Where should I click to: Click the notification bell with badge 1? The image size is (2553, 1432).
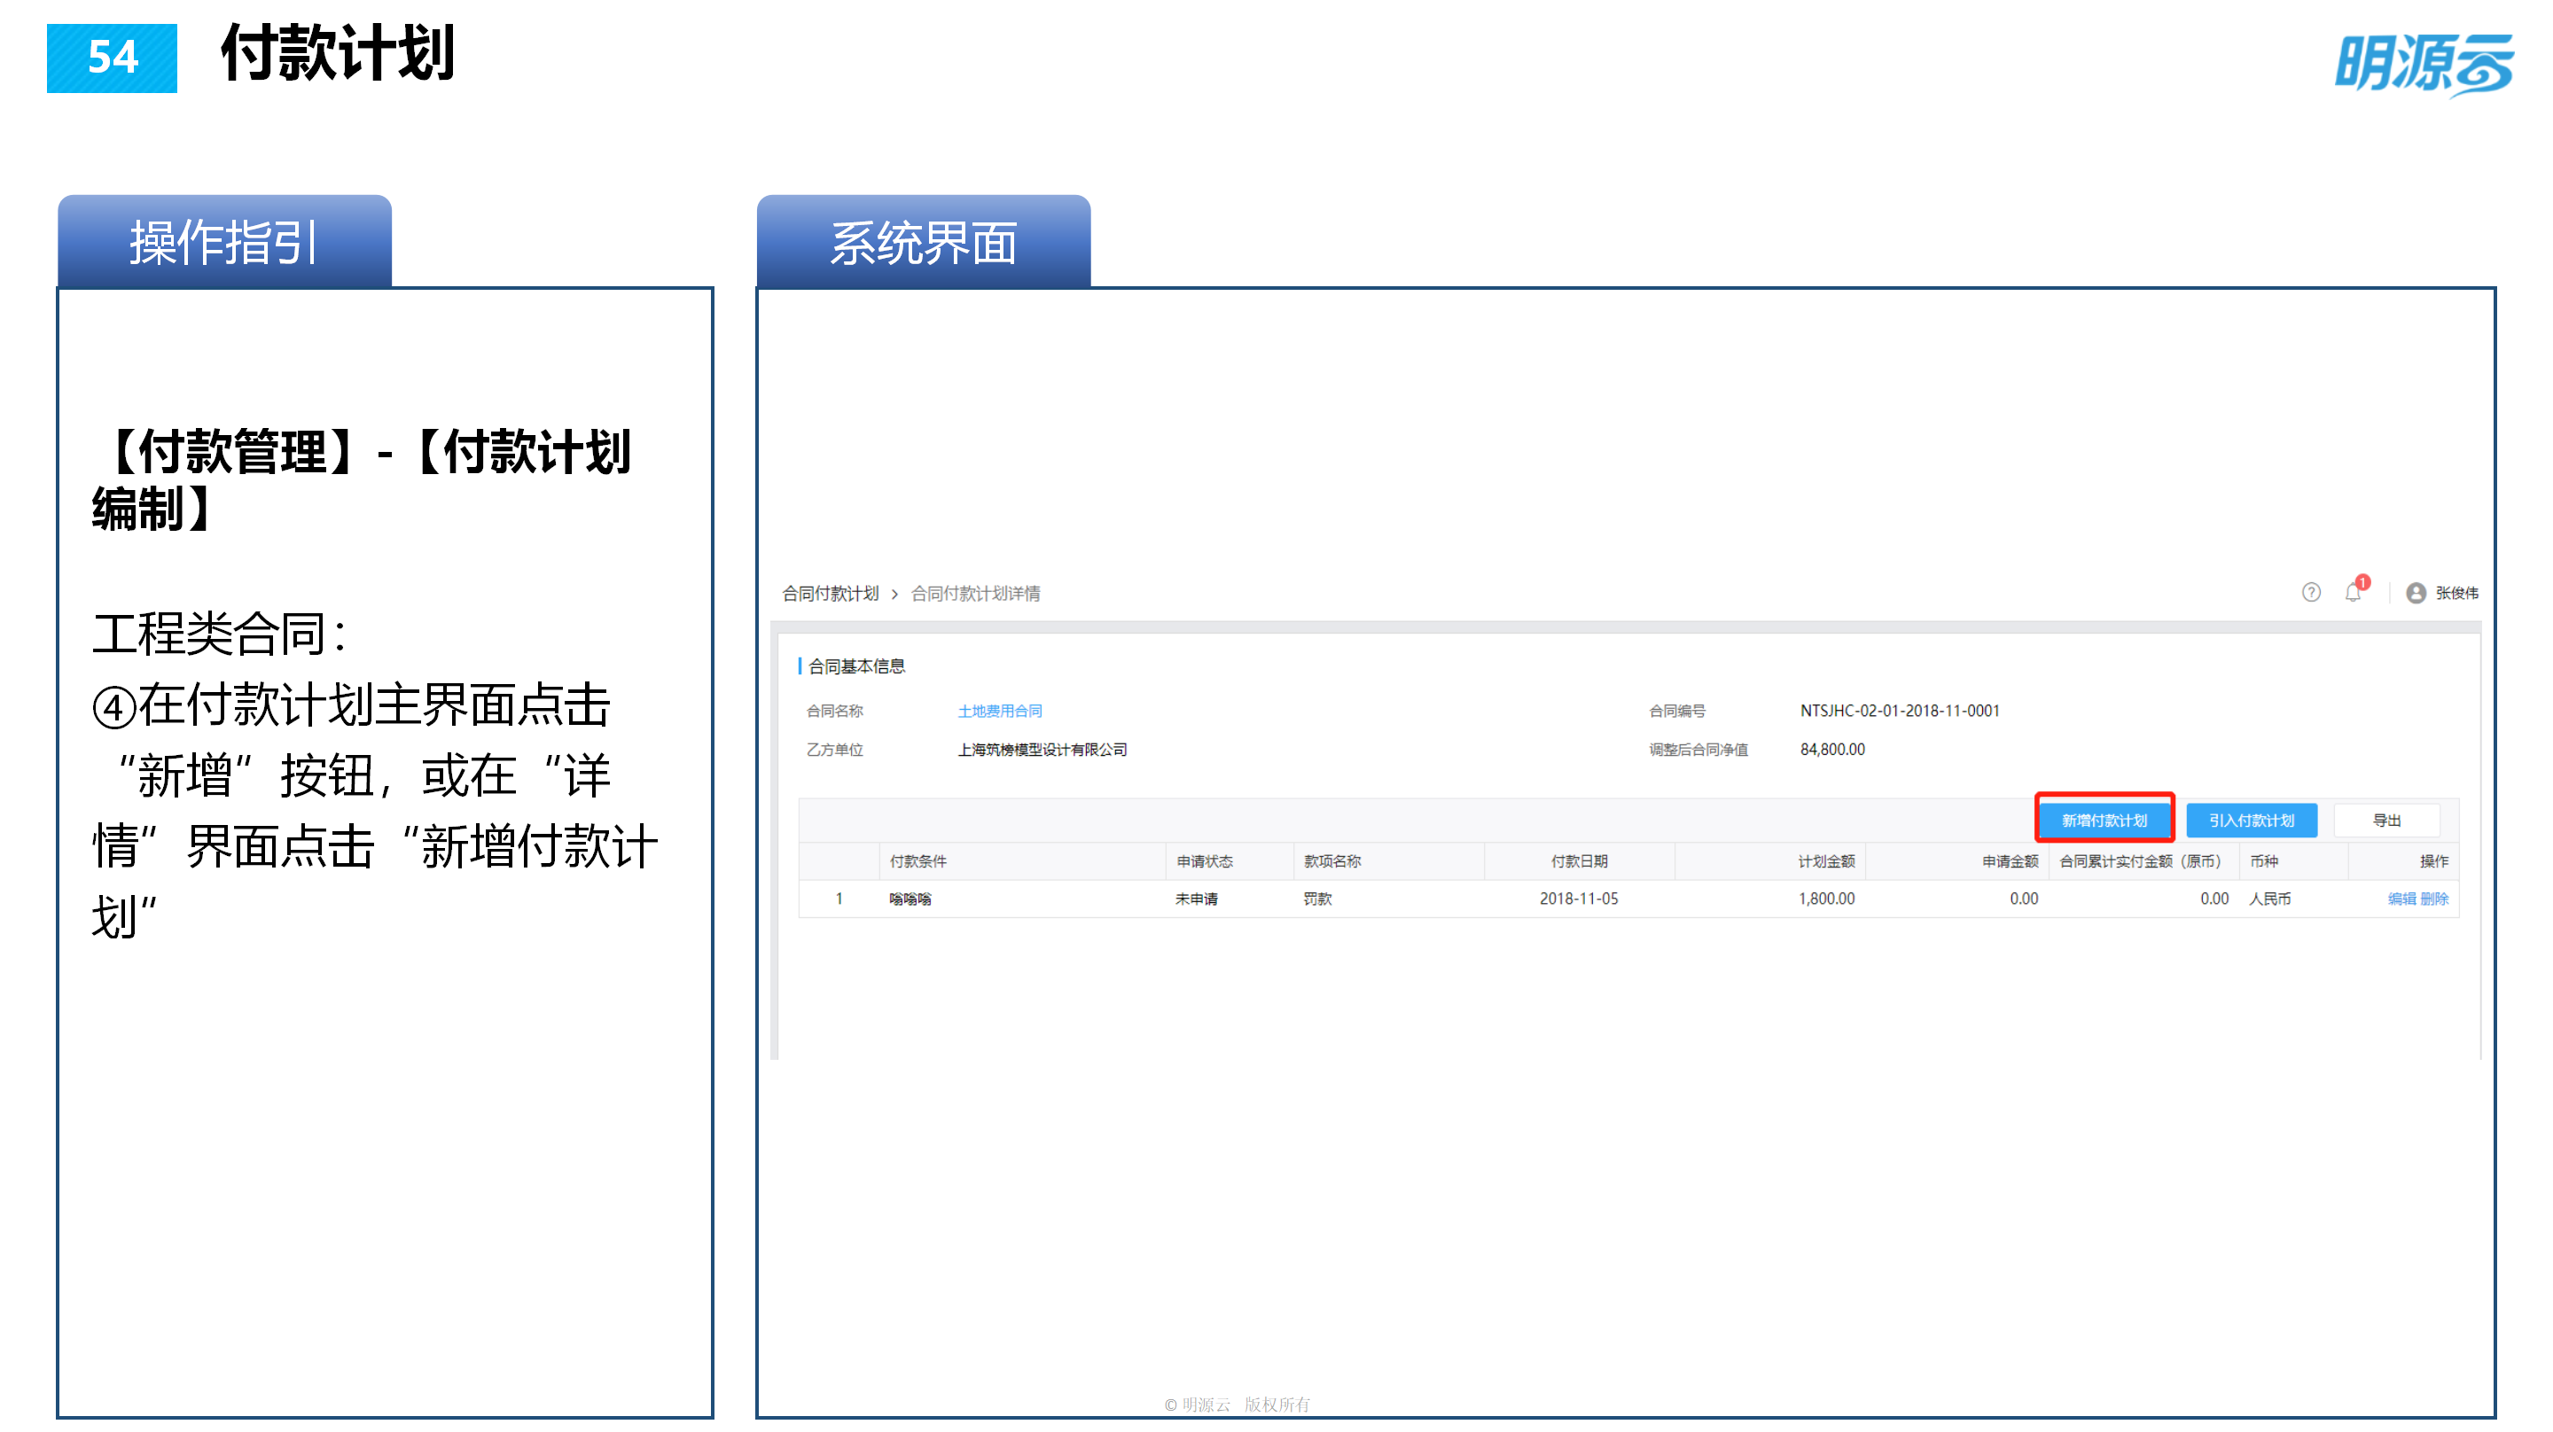coord(2352,593)
